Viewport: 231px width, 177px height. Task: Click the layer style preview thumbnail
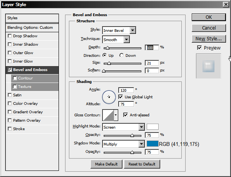pyautogui.click(x=208, y=66)
